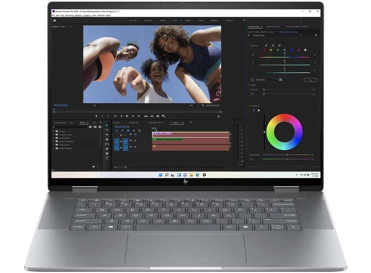This screenshot has width=371, height=273.
Task: Click the Set color eyedropper in Lumetri panel
Action: 265,45
